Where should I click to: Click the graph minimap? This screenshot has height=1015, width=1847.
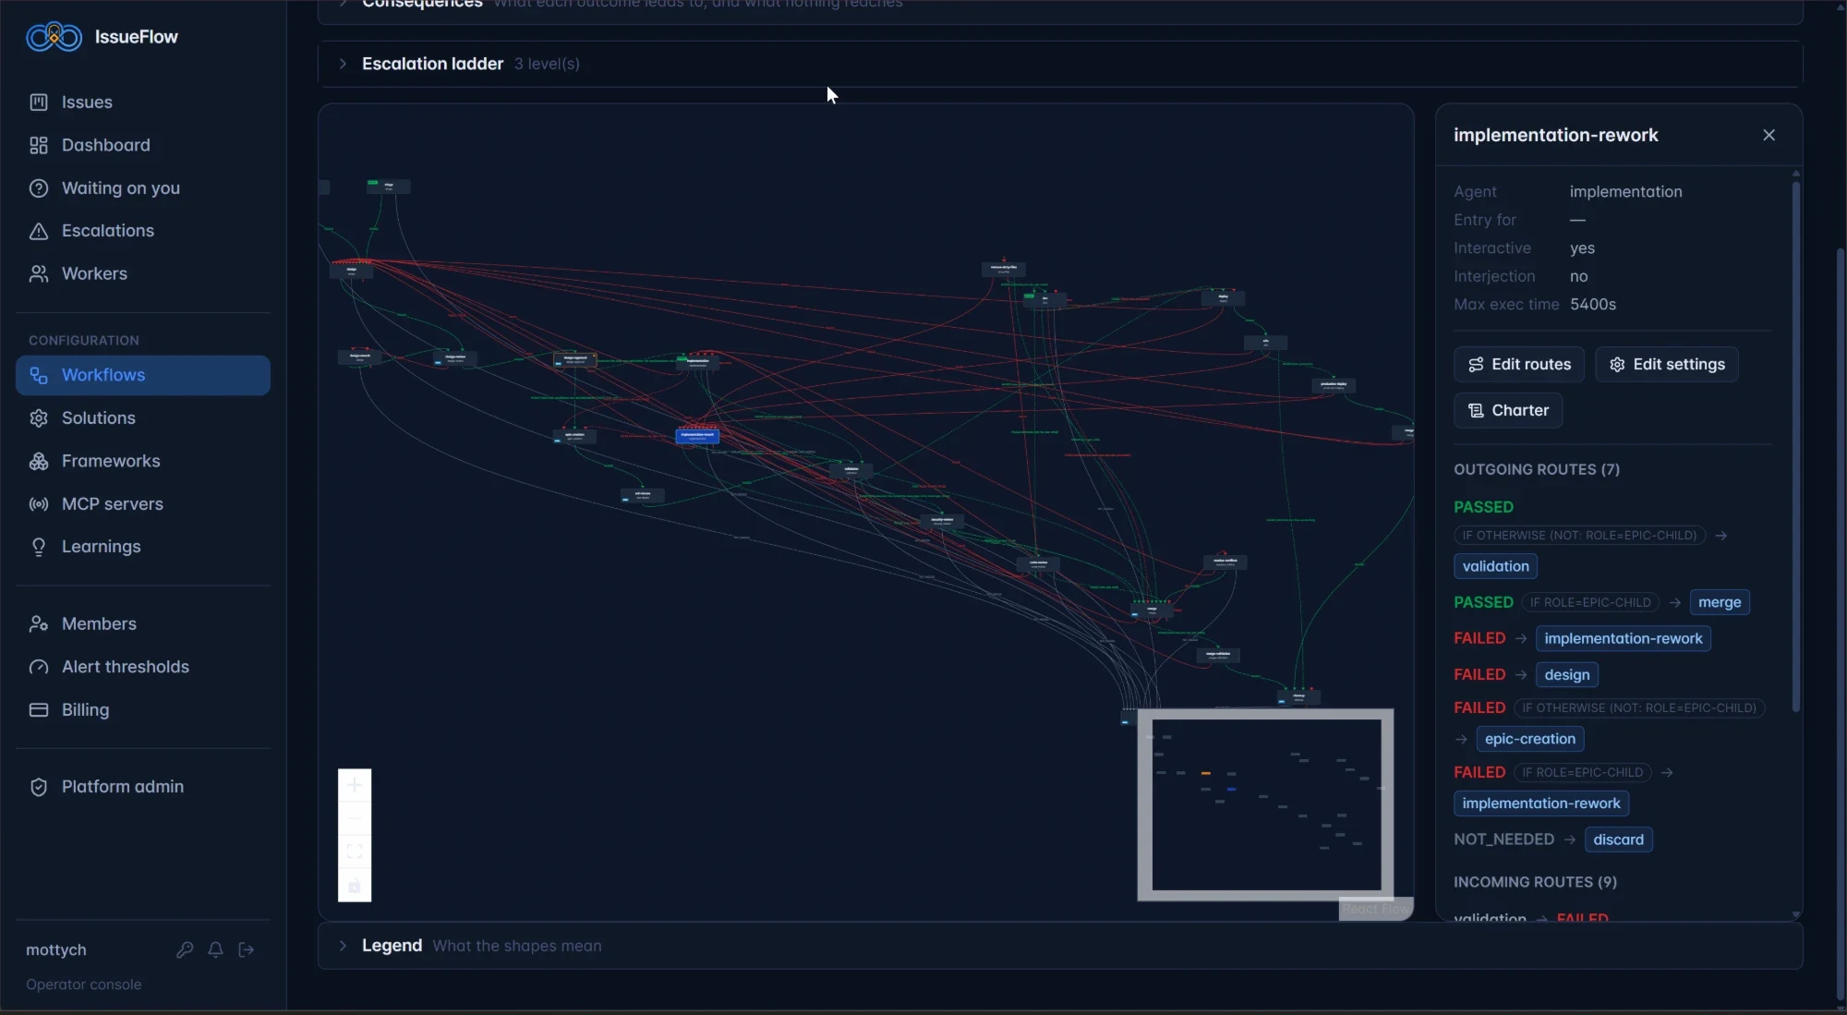pos(1265,804)
